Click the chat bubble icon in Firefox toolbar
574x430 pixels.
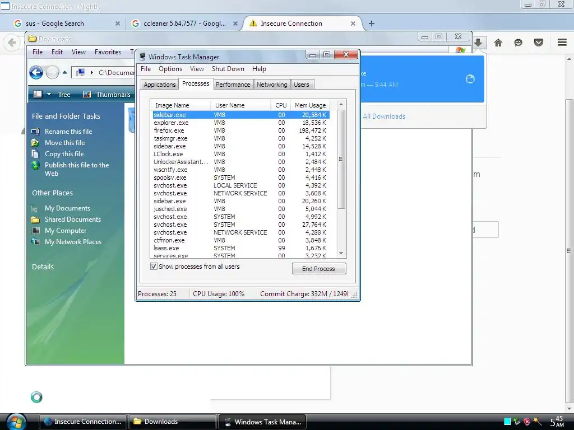click(x=518, y=43)
